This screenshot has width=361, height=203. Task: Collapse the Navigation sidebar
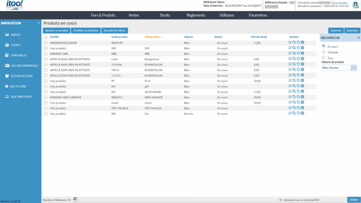click(39, 23)
